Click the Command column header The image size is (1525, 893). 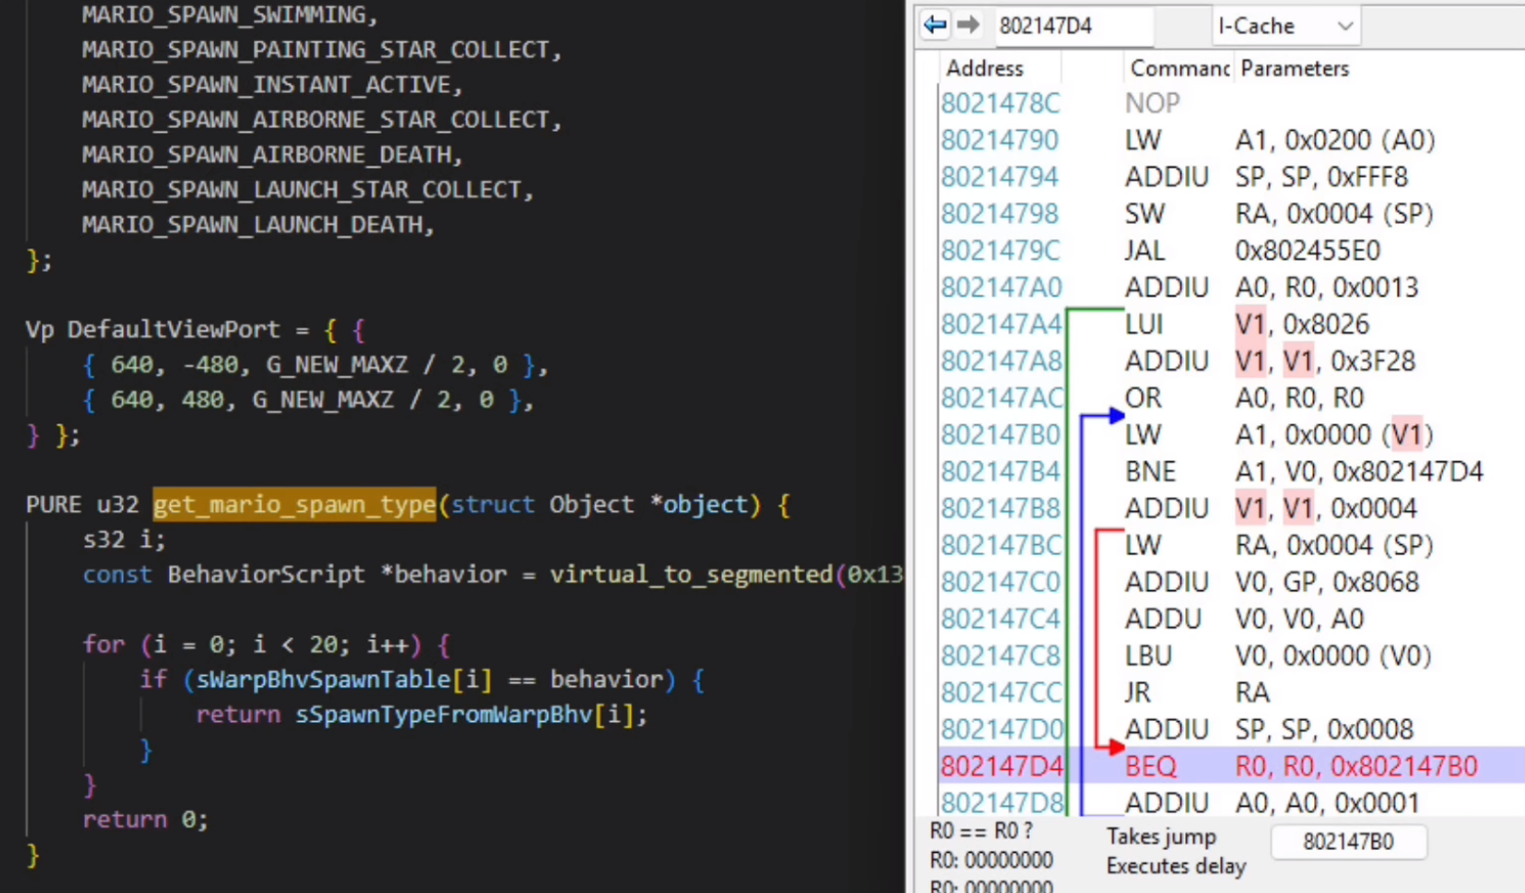click(1178, 68)
